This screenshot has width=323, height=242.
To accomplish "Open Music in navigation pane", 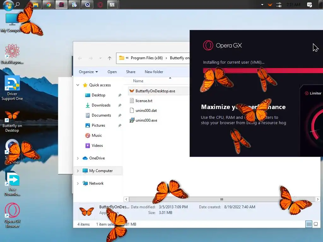I will pyautogui.click(x=97, y=135).
